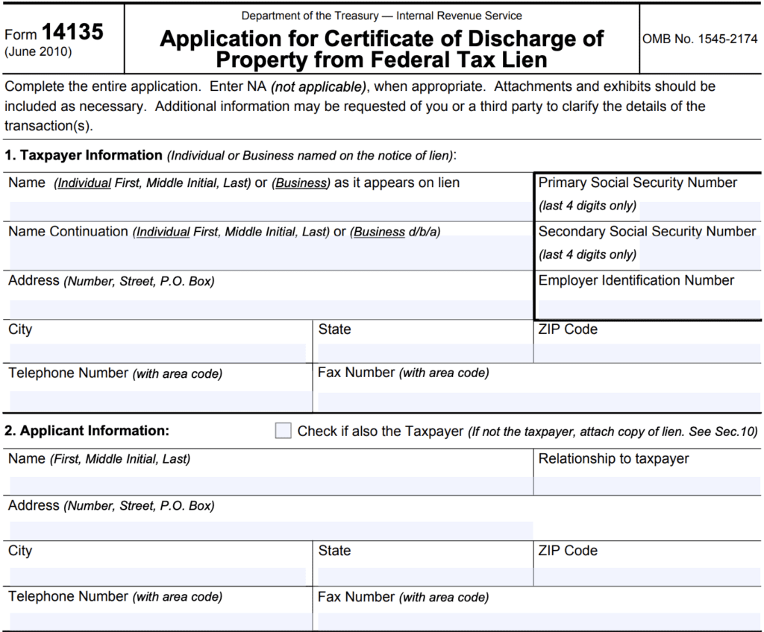Click the taxpayer Telephone Number field

[x=150, y=400]
